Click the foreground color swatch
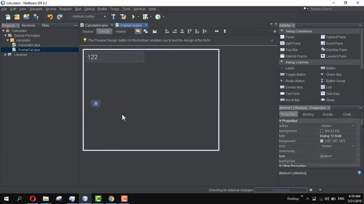Image resolution: width=364 pixels, height=204 pixels. [321, 141]
